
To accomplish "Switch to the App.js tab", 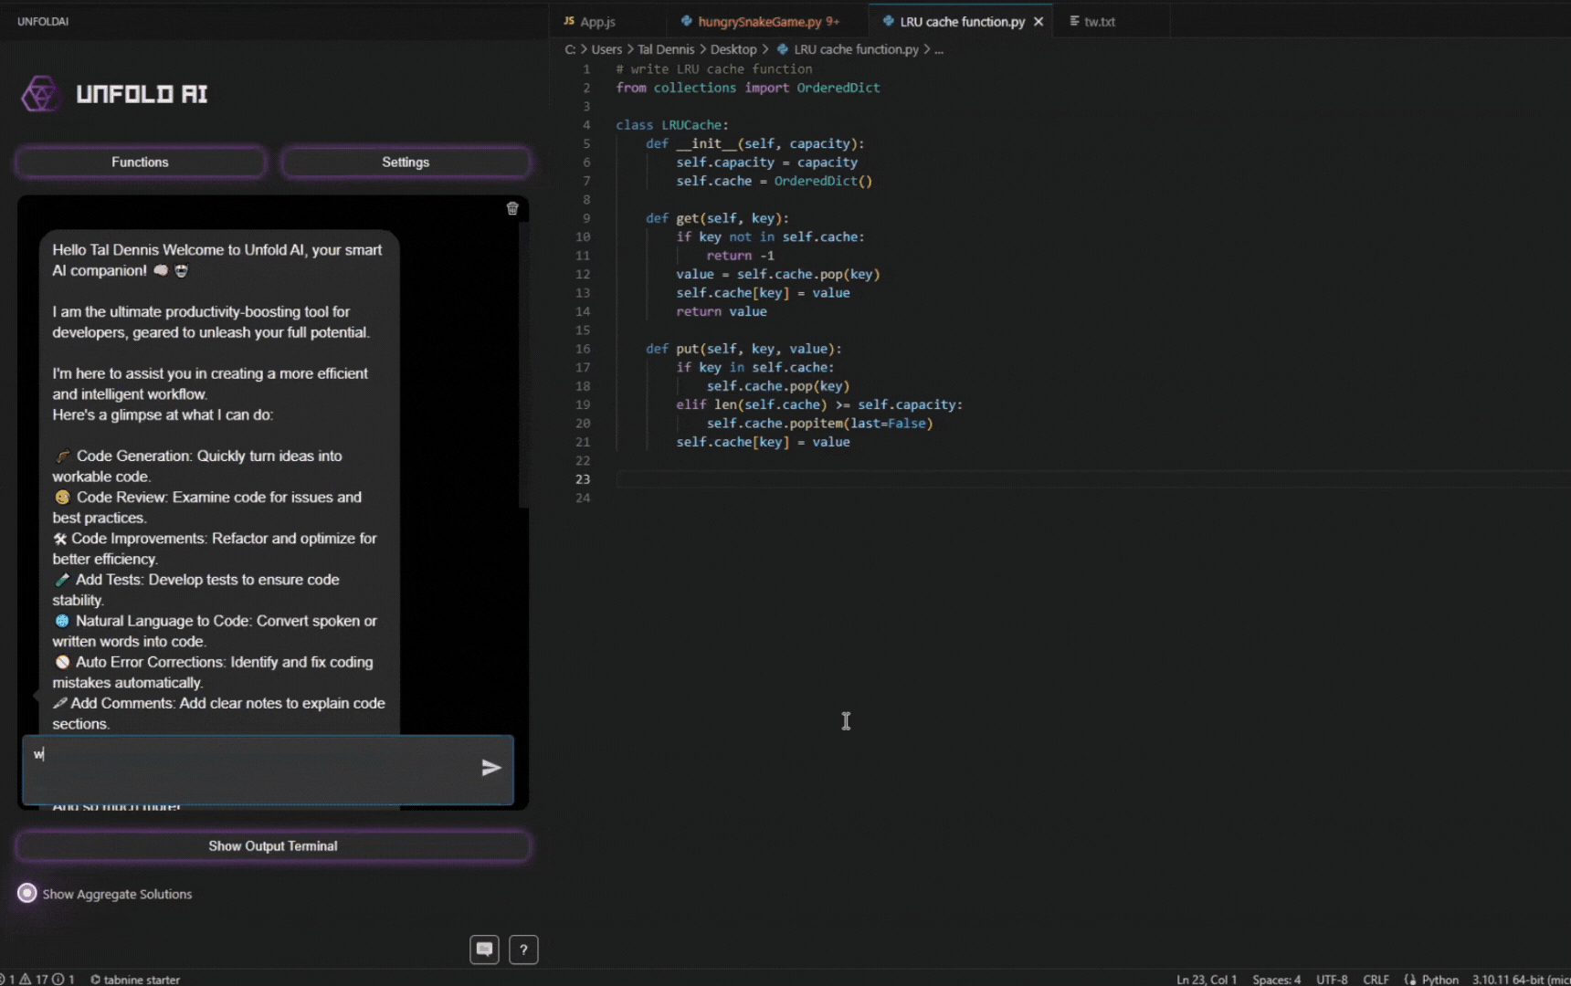I will tap(597, 22).
